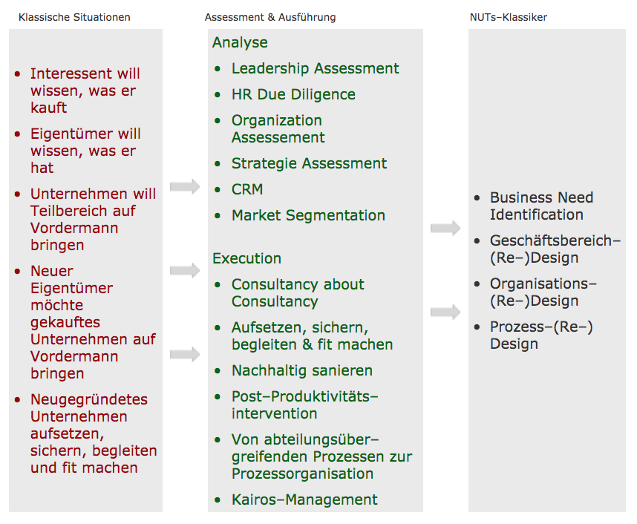The image size is (637, 524).
Task: Select the "Nachhaltig sanieren" entry
Action: (x=301, y=370)
